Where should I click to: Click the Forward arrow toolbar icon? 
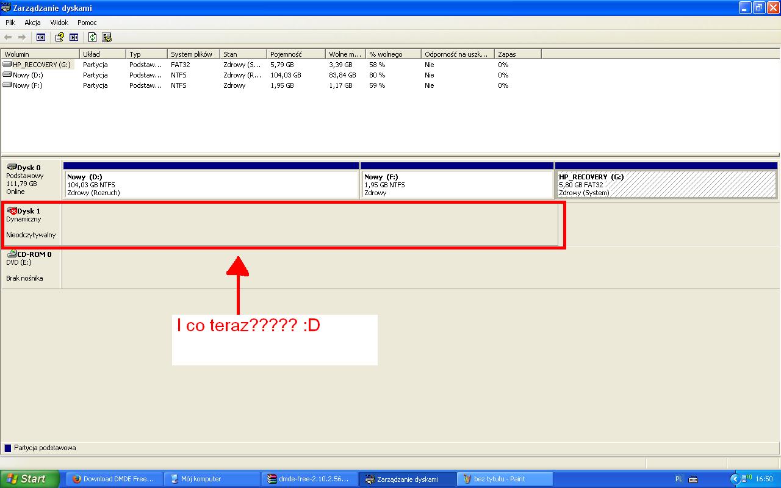(x=22, y=37)
